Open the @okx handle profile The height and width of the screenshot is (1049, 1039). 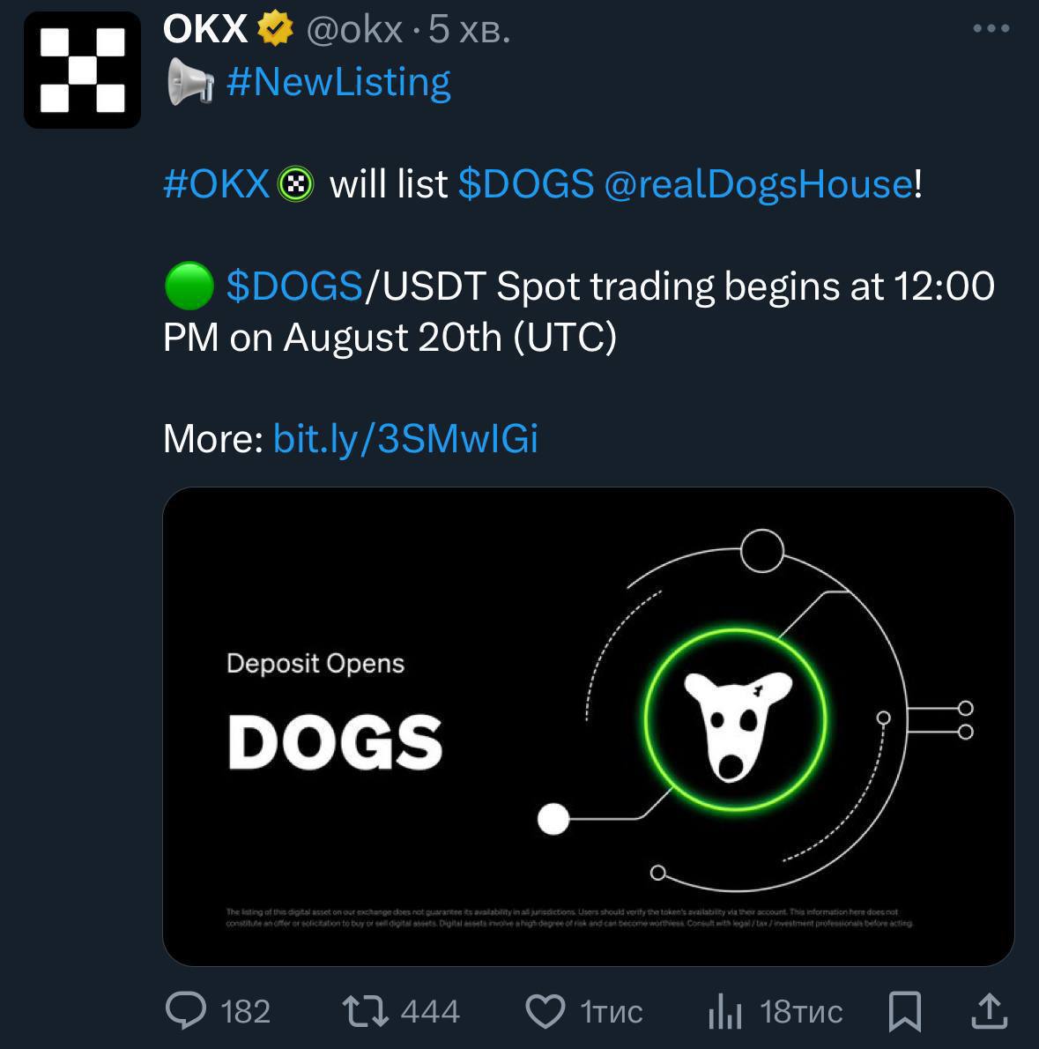(353, 31)
